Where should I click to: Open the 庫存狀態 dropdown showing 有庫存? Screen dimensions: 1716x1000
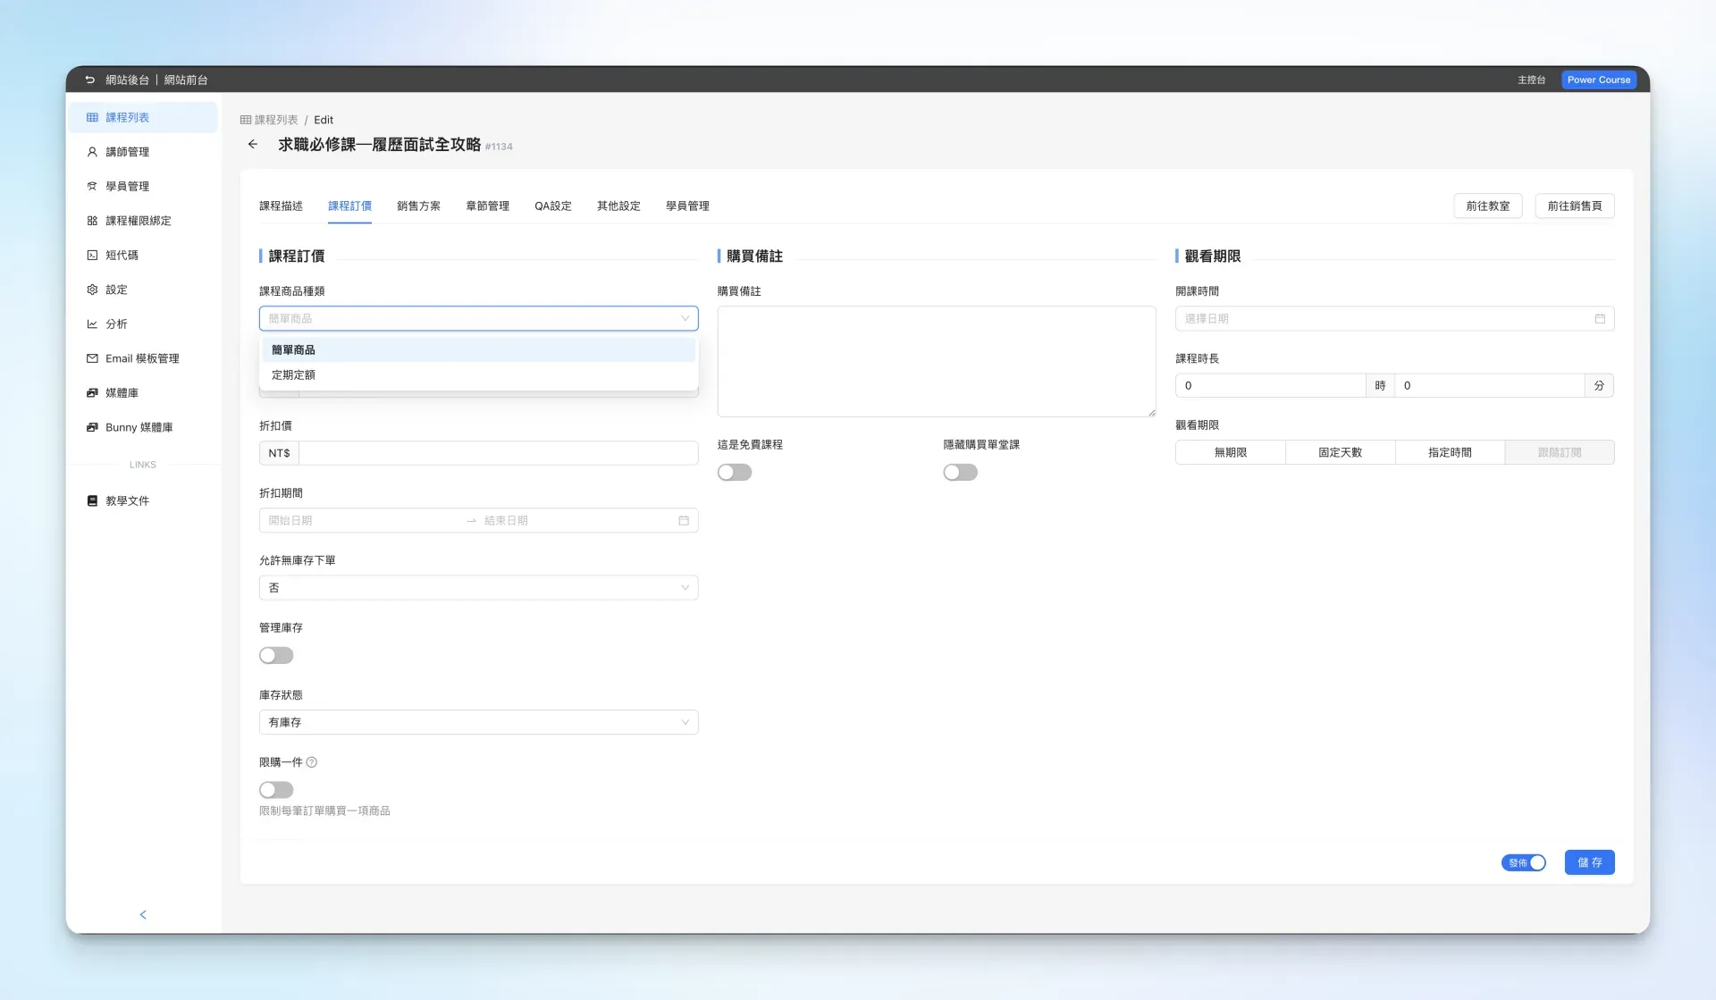coord(478,722)
